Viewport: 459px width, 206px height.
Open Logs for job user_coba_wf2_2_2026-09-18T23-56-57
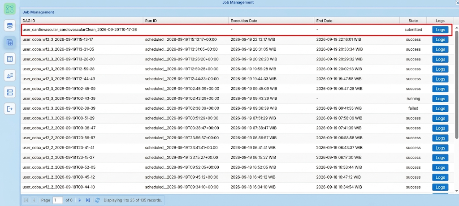(440, 138)
